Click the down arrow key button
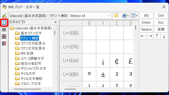The height and width of the screenshot is (95, 169). click(x=164, y=36)
